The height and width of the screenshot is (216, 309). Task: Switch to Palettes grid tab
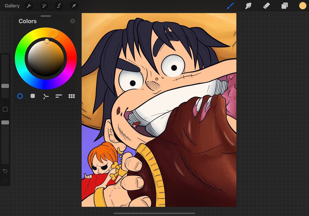[72, 96]
